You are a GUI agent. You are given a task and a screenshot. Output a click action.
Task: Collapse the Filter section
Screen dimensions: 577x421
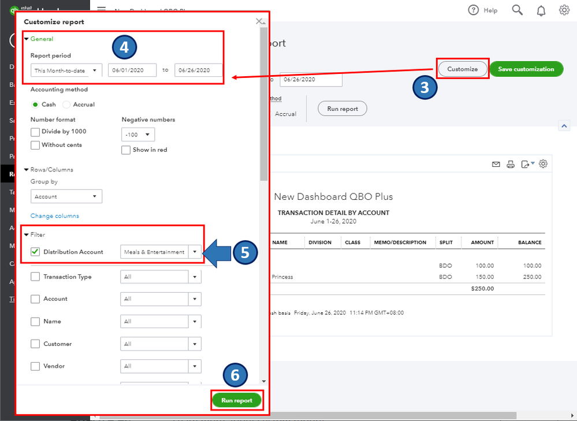coord(35,234)
